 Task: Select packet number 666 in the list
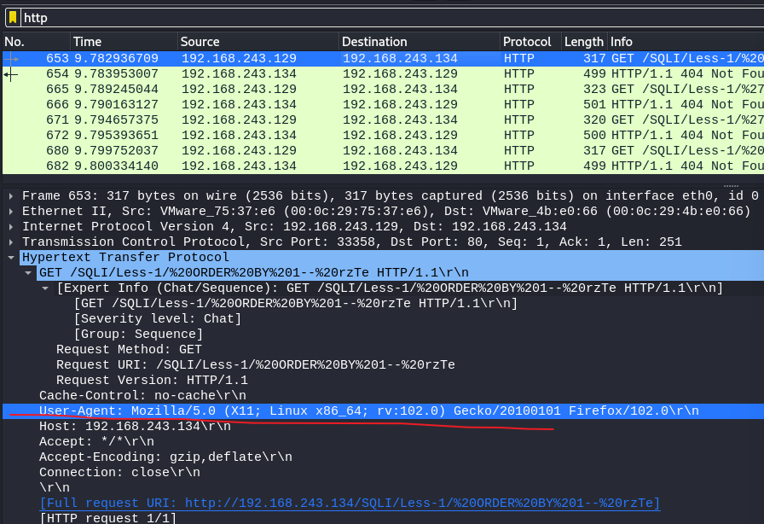[256, 104]
